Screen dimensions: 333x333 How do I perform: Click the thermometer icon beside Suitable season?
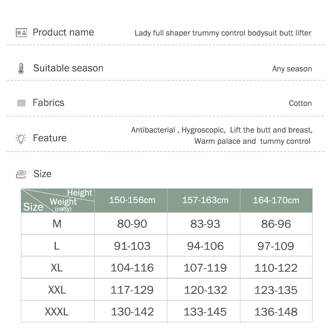click(21, 68)
